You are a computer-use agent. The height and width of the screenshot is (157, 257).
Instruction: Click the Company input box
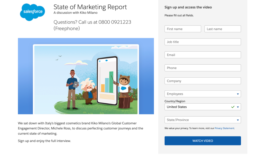pyautogui.click(x=203, y=81)
